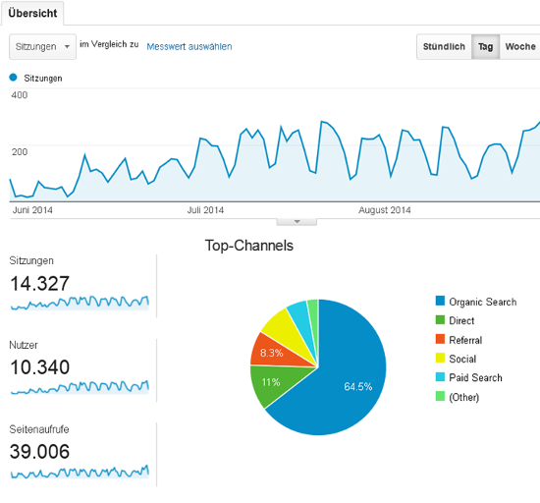Click the blue Sitzungen legend dot

13,78
